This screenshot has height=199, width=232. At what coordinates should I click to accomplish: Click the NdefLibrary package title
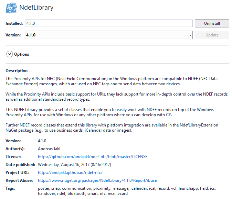(36, 7)
